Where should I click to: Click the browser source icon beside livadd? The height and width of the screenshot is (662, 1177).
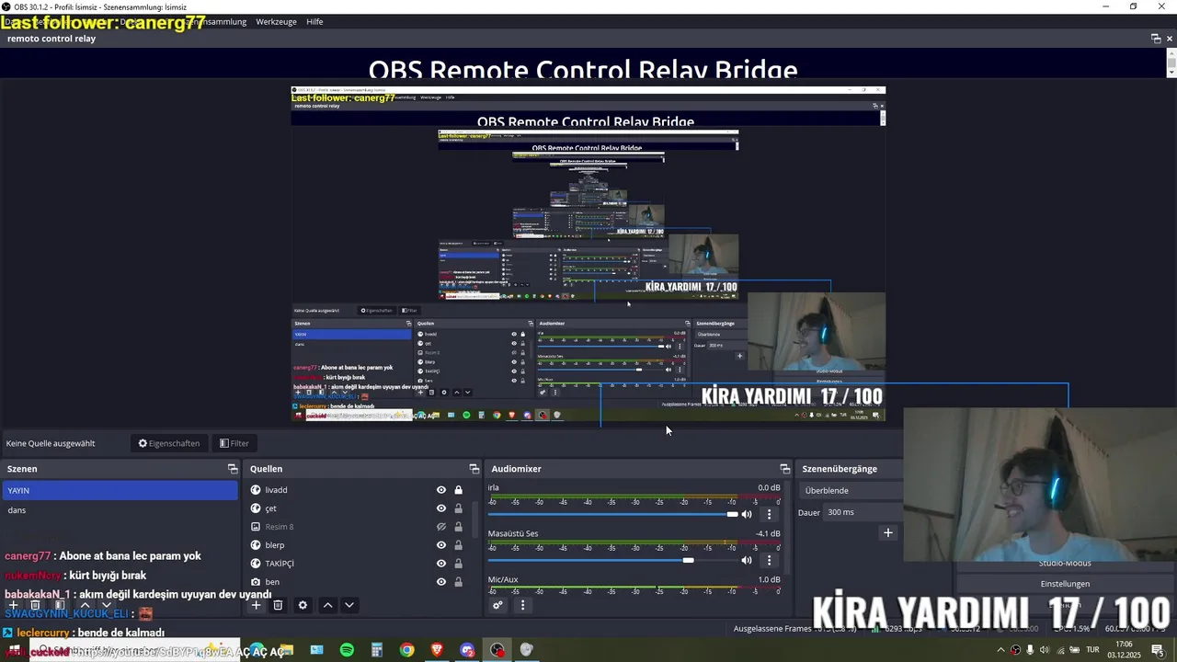click(x=256, y=490)
